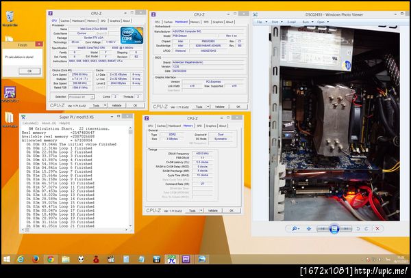Click Tools button in the Memory CPU-Z window
The height and width of the screenshot is (278, 411).
coord(192,210)
